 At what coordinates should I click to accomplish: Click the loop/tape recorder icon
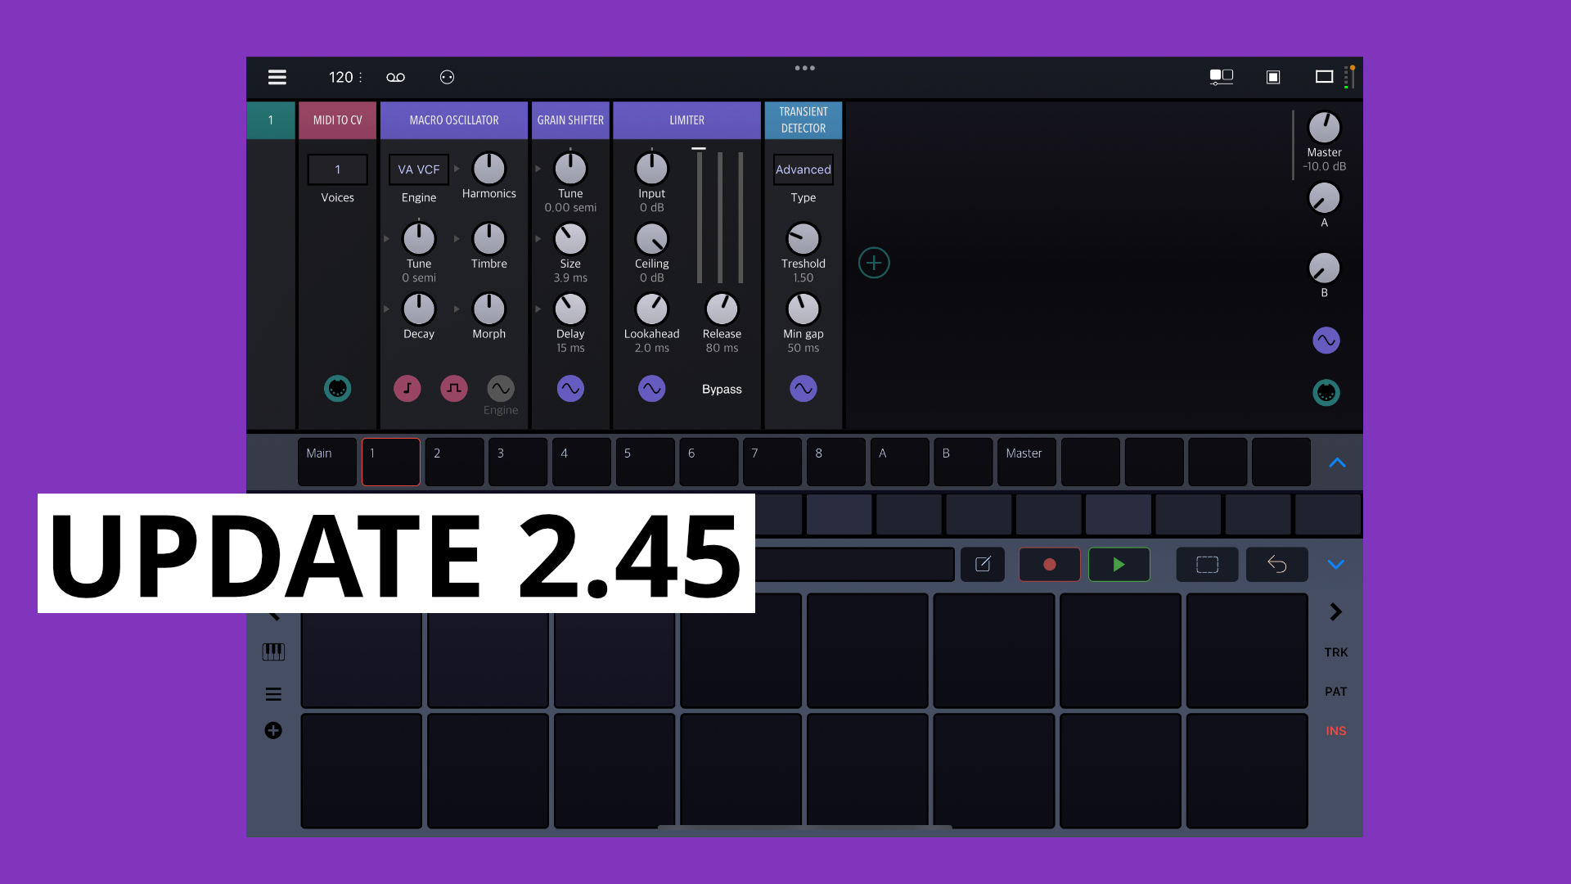coord(395,77)
